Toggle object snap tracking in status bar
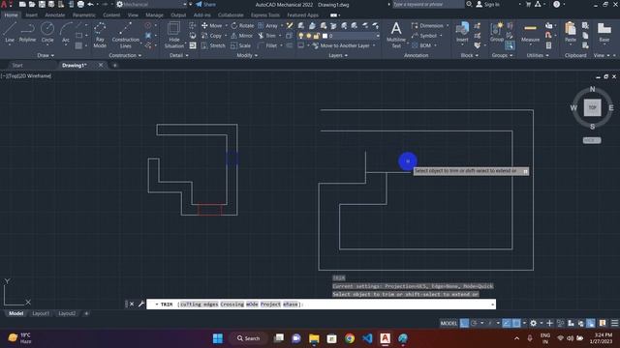Viewport: 620px width, 348px height. point(507,323)
